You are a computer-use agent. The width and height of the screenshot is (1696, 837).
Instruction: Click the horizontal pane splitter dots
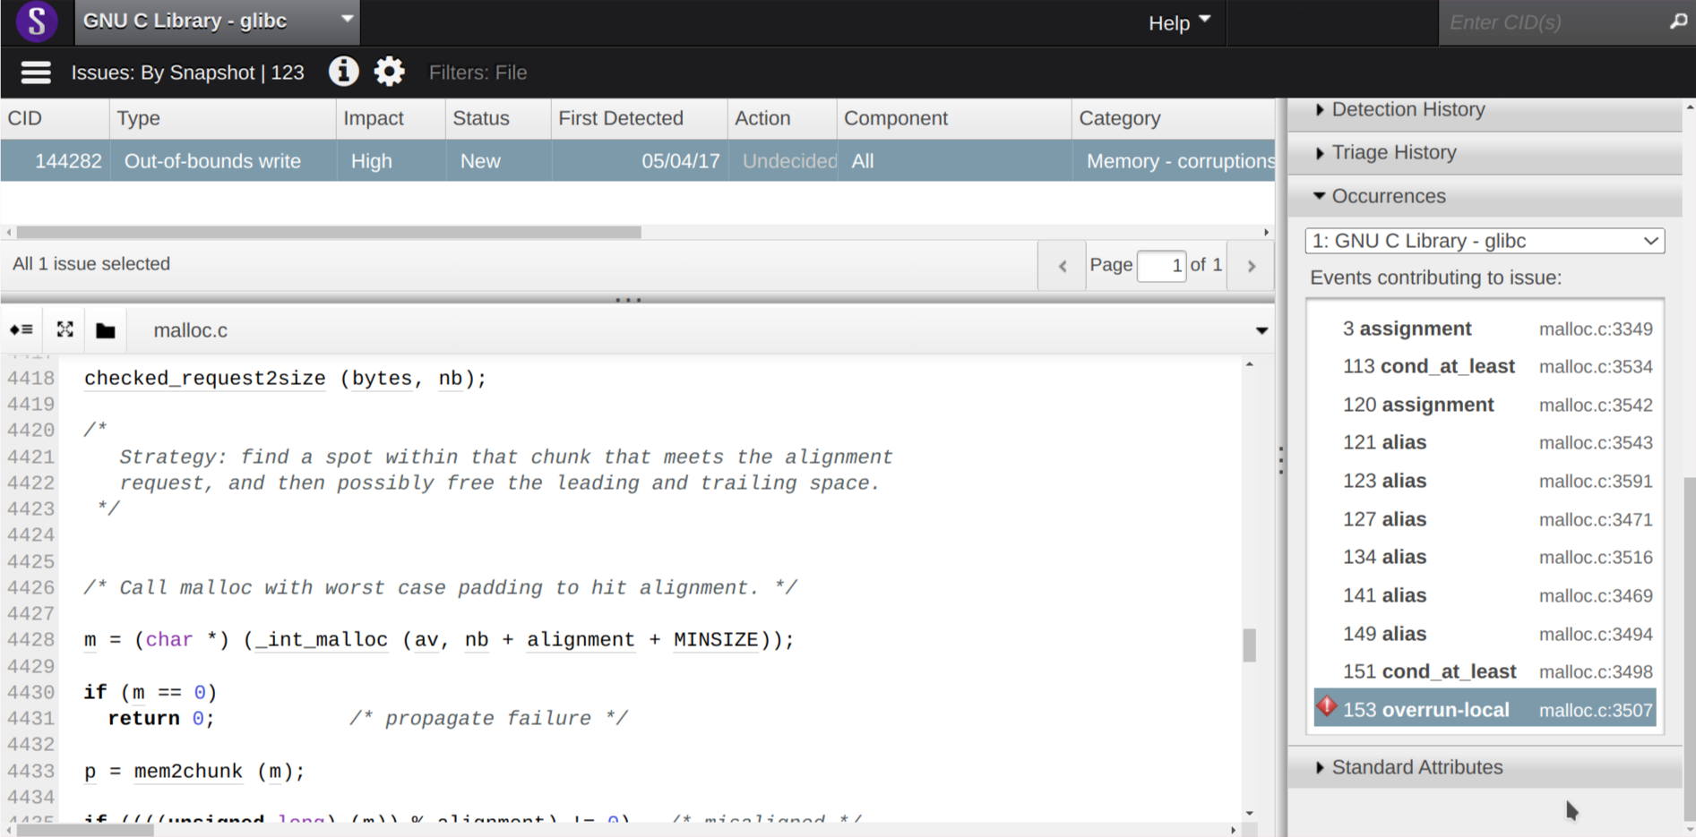[x=628, y=300]
